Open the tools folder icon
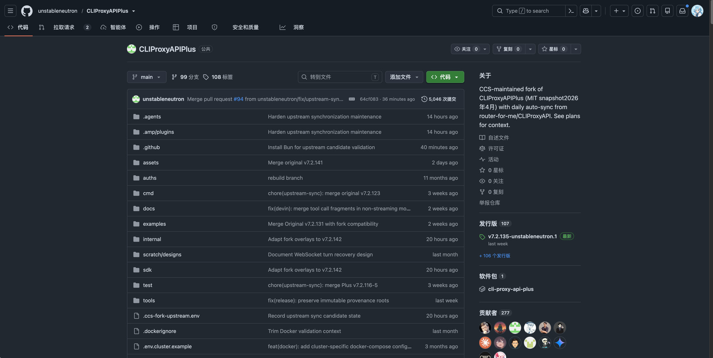Screen dimensions: 713x358 point(136,300)
